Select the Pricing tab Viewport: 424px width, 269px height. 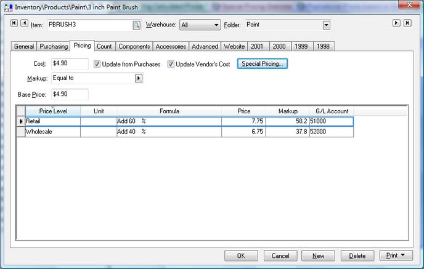[82, 46]
